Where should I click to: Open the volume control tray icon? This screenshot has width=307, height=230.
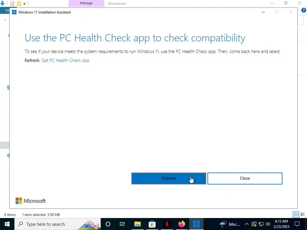point(268,224)
